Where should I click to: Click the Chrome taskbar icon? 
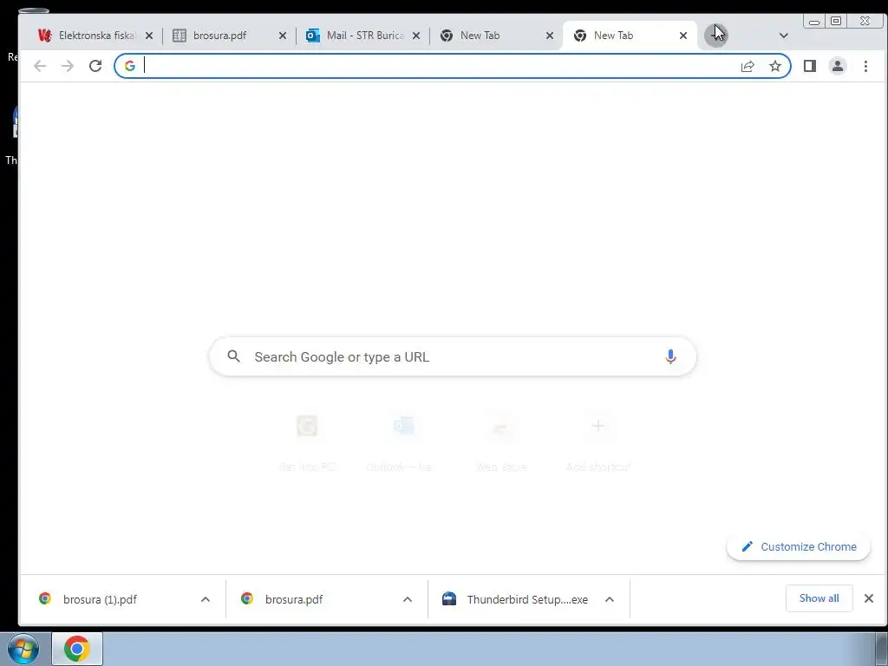tap(77, 649)
